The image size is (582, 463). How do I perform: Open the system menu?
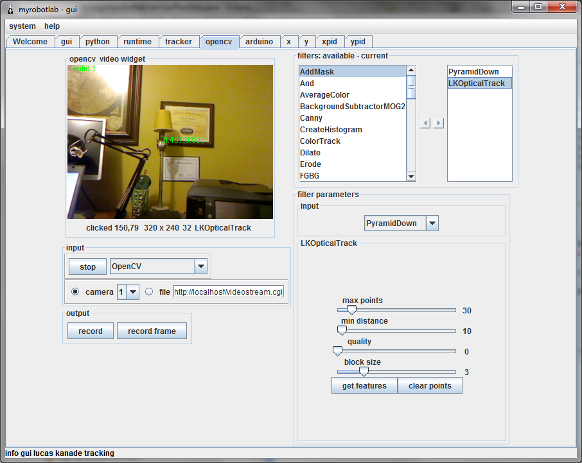[x=22, y=26]
